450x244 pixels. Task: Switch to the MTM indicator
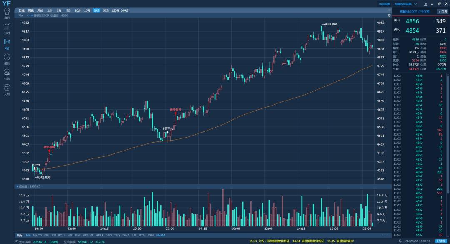tap(142, 235)
